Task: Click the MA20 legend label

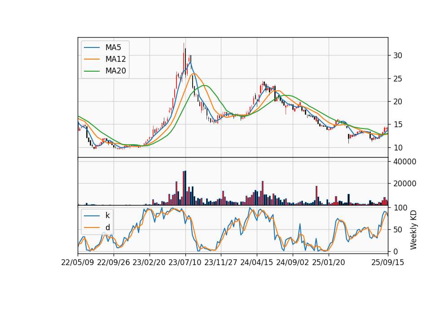Action: coord(115,71)
